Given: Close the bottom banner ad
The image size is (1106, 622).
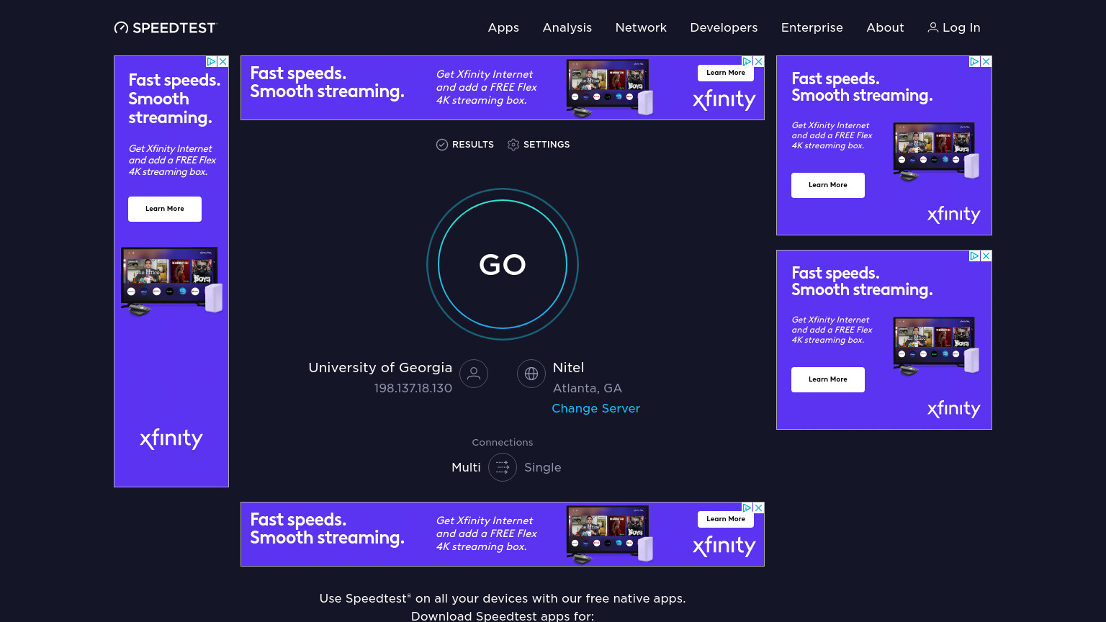Looking at the screenshot, I should pyautogui.click(x=758, y=508).
